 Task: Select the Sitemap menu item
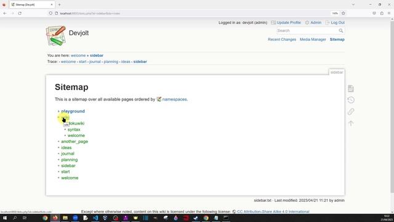point(337,39)
